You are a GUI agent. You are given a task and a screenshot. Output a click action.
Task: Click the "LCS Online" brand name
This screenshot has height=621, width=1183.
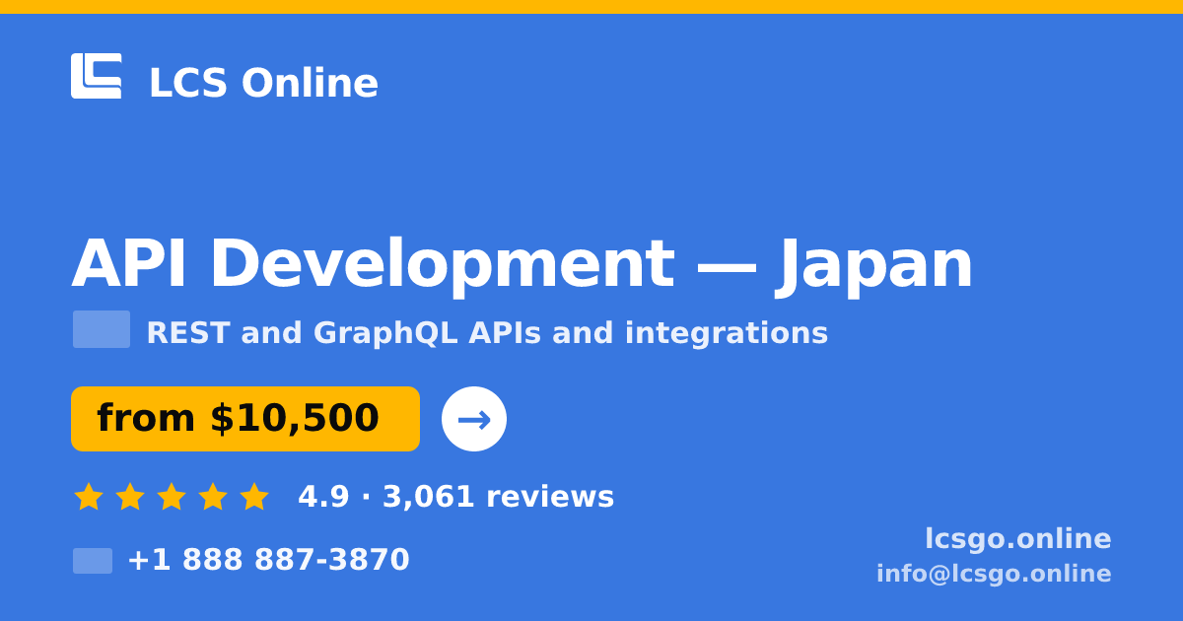[263, 83]
